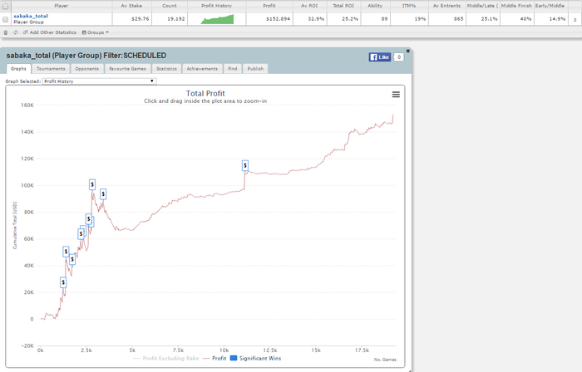Click the 14.9% Early/Middle cell
The width and height of the screenshot is (582, 372).
click(x=550, y=19)
